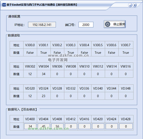Close the window with the X button
143x139 pixels.
pyautogui.click(x=134, y=5)
